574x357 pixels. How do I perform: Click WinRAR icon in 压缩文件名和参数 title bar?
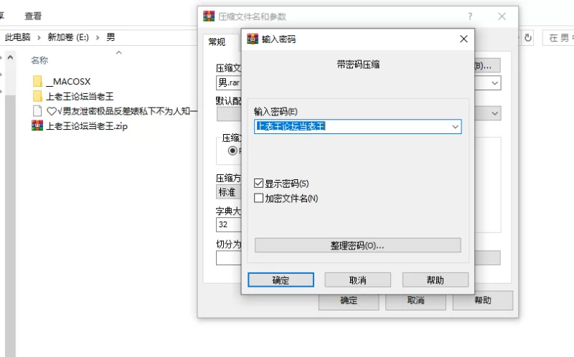tap(209, 16)
